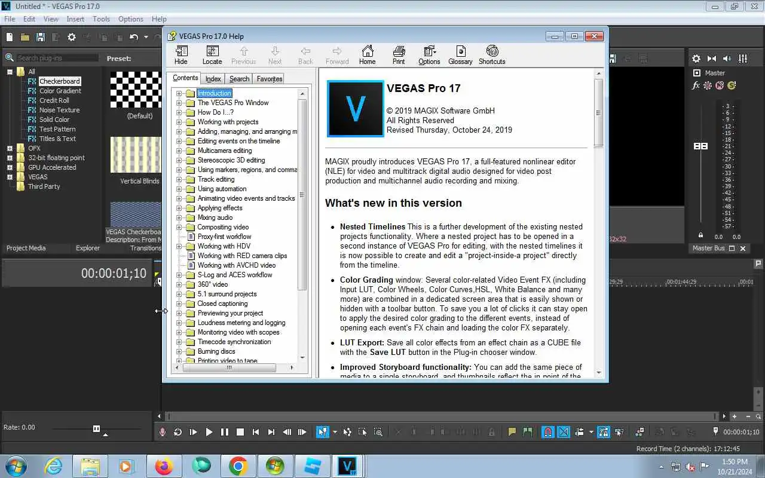Open Mixing Console from Master Bus panel
Viewport: 765px width, 478px height.
(743, 59)
